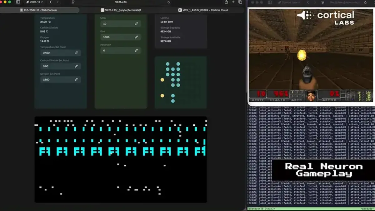375x211 pixels.
Task: Go forward in the left browser window
Action: click(57, 2)
